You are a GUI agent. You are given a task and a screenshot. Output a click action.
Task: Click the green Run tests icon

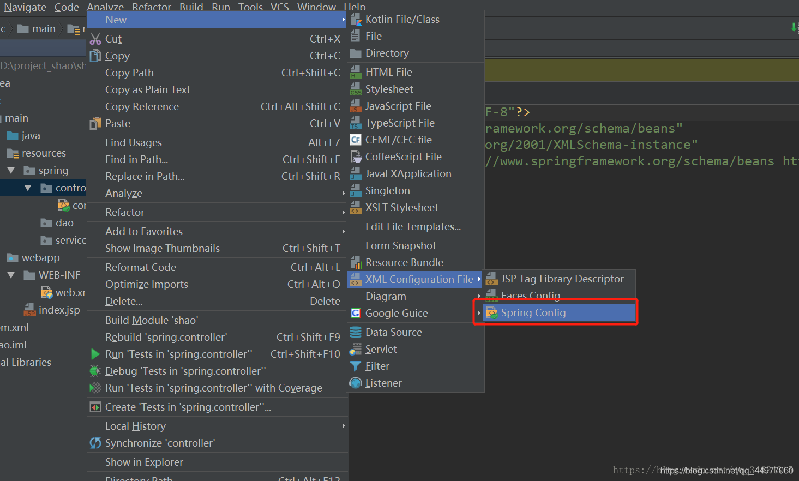(x=95, y=354)
